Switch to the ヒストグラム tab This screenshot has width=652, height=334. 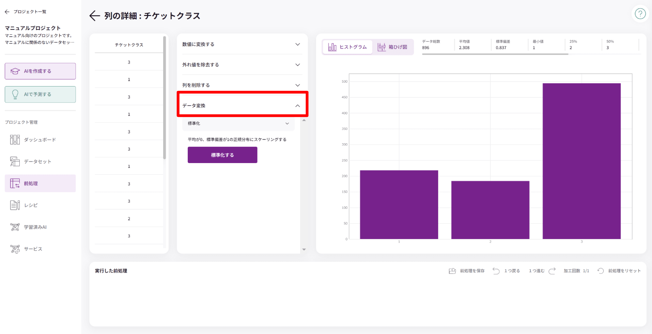(x=347, y=47)
